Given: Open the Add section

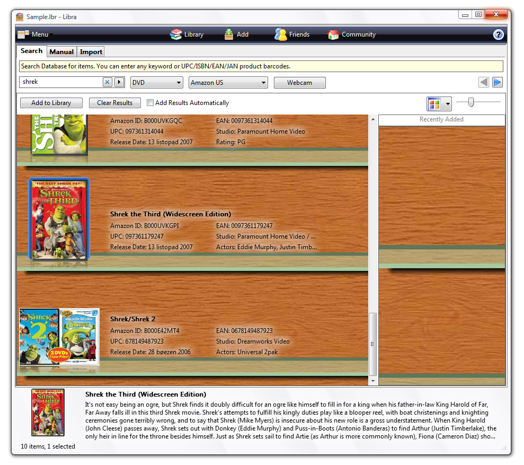Looking at the screenshot, I should pos(237,34).
